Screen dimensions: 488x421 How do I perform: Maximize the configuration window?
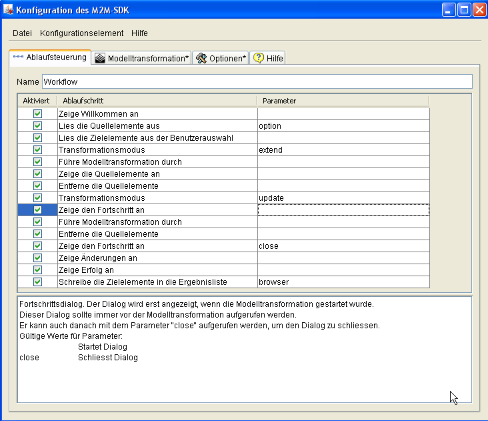463,9
